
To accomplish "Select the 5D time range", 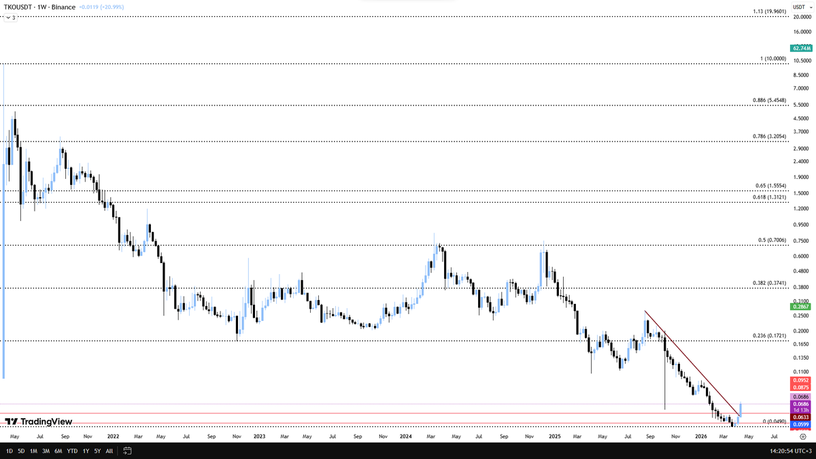I will (21, 451).
